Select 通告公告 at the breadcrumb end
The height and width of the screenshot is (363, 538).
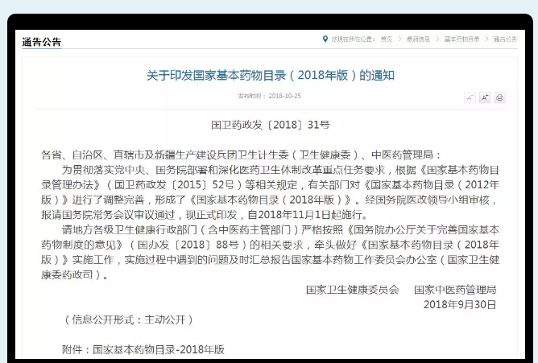(505, 39)
